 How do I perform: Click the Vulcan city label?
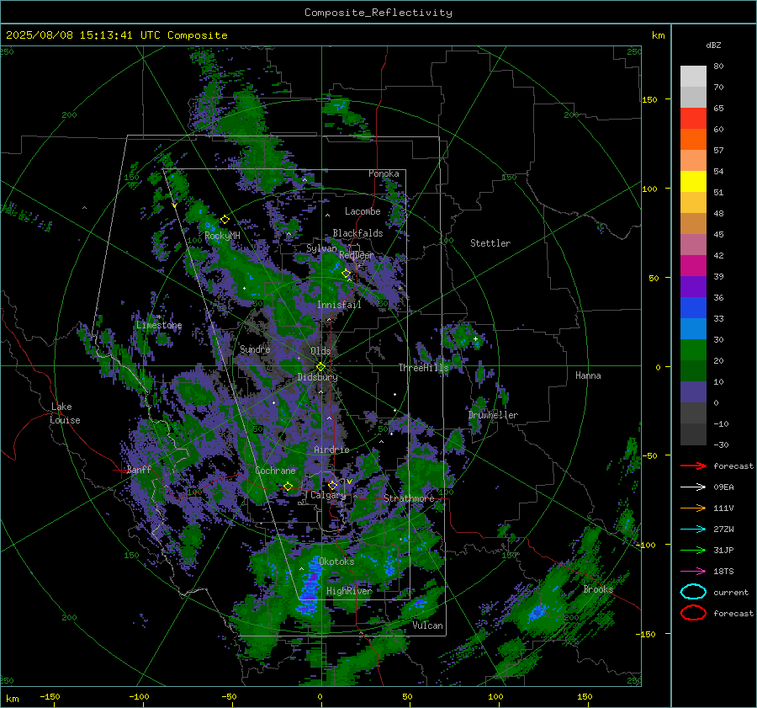pyautogui.click(x=427, y=625)
